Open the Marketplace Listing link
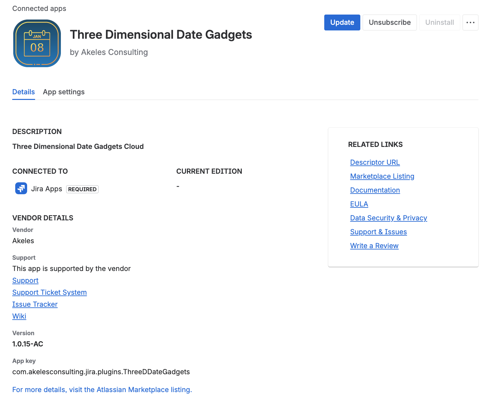The image size is (491, 403). pos(382,176)
